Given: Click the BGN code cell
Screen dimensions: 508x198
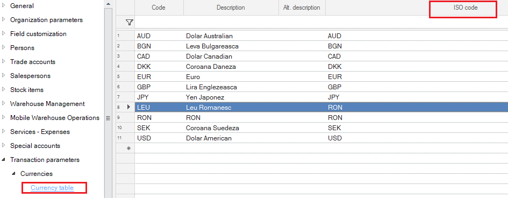Looking at the screenshot, I should click(159, 46).
